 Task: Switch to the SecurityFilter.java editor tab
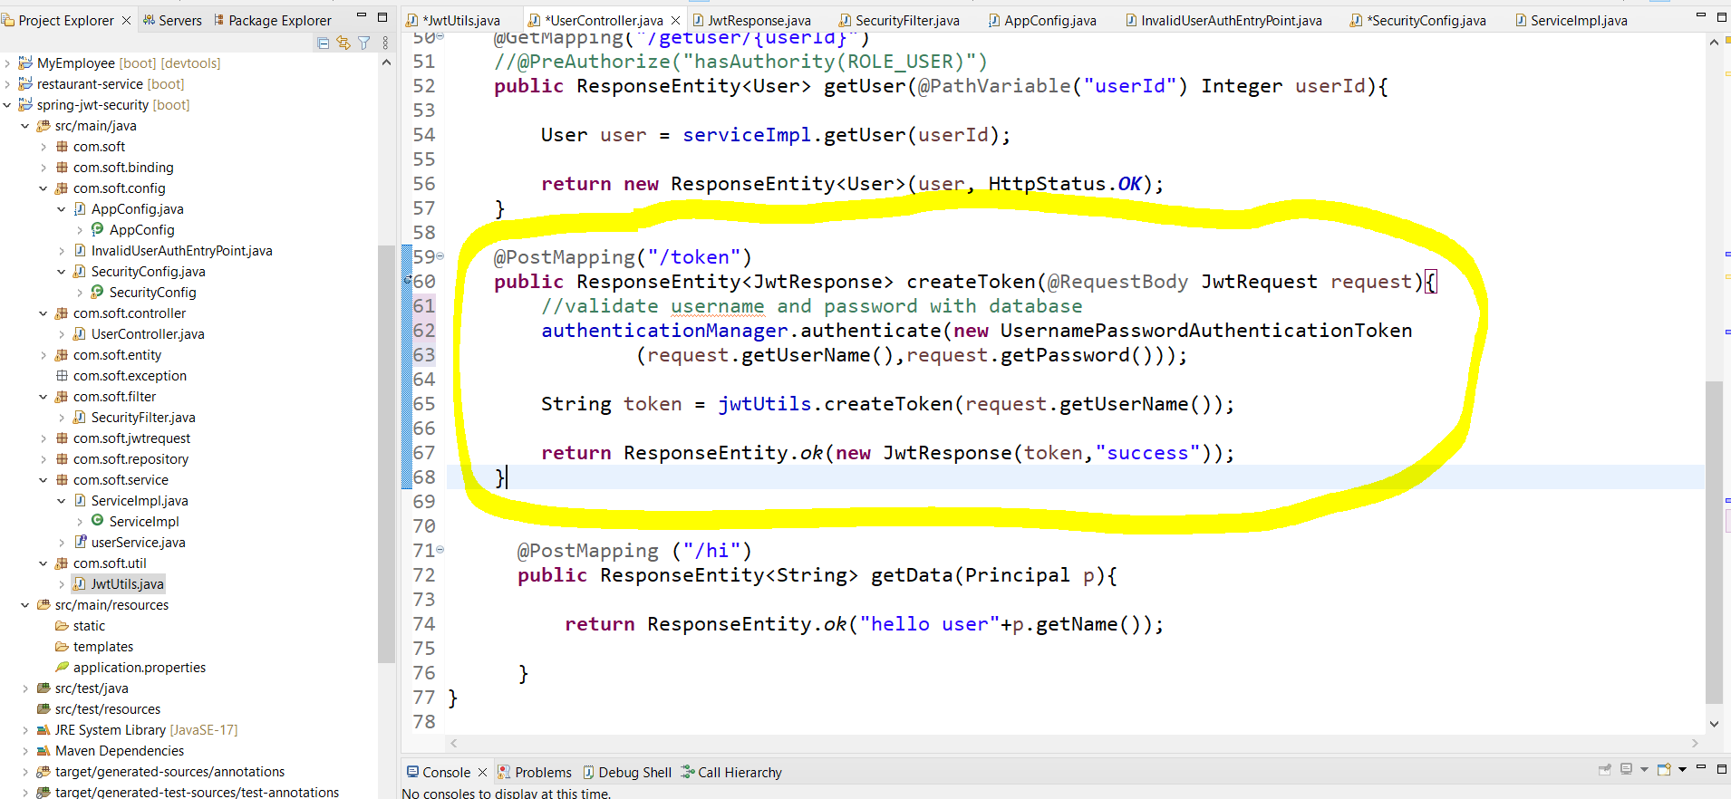coord(906,20)
